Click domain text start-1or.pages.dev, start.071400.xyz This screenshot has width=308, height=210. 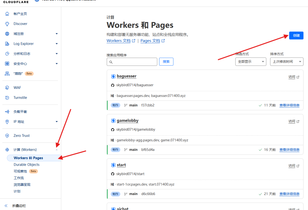(146, 184)
